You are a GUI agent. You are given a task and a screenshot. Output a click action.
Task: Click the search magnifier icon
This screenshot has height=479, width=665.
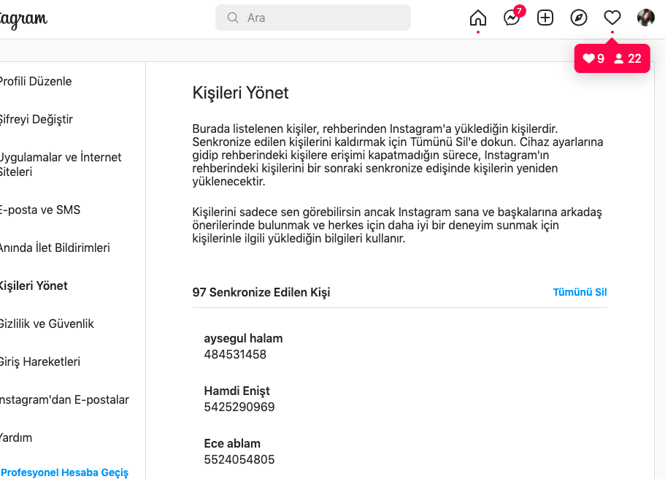(x=232, y=18)
